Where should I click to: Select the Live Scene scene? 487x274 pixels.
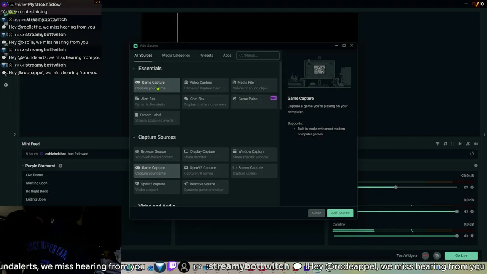(x=34, y=175)
